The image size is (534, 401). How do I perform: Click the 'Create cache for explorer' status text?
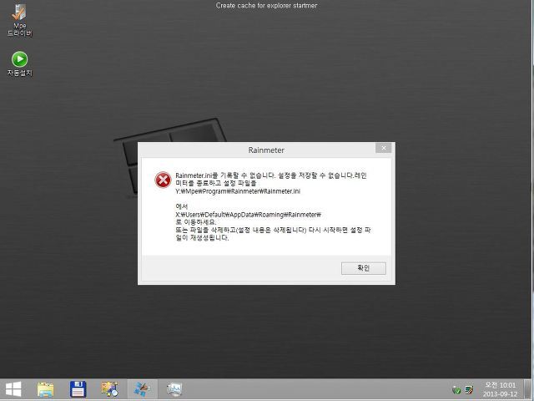(x=266, y=6)
